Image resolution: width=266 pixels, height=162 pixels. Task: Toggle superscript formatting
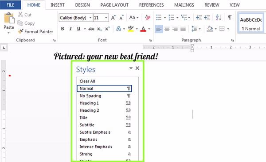(107, 29)
